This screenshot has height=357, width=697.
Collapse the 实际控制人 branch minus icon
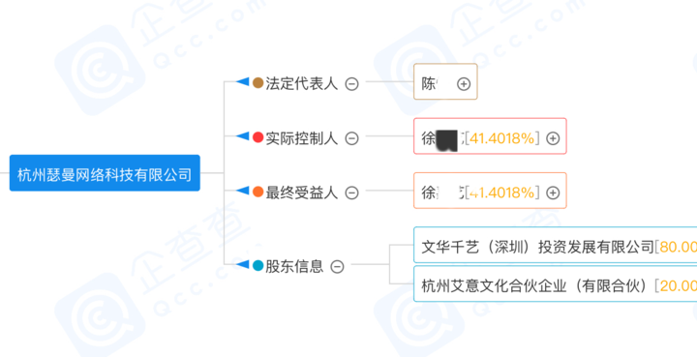[x=352, y=138]
